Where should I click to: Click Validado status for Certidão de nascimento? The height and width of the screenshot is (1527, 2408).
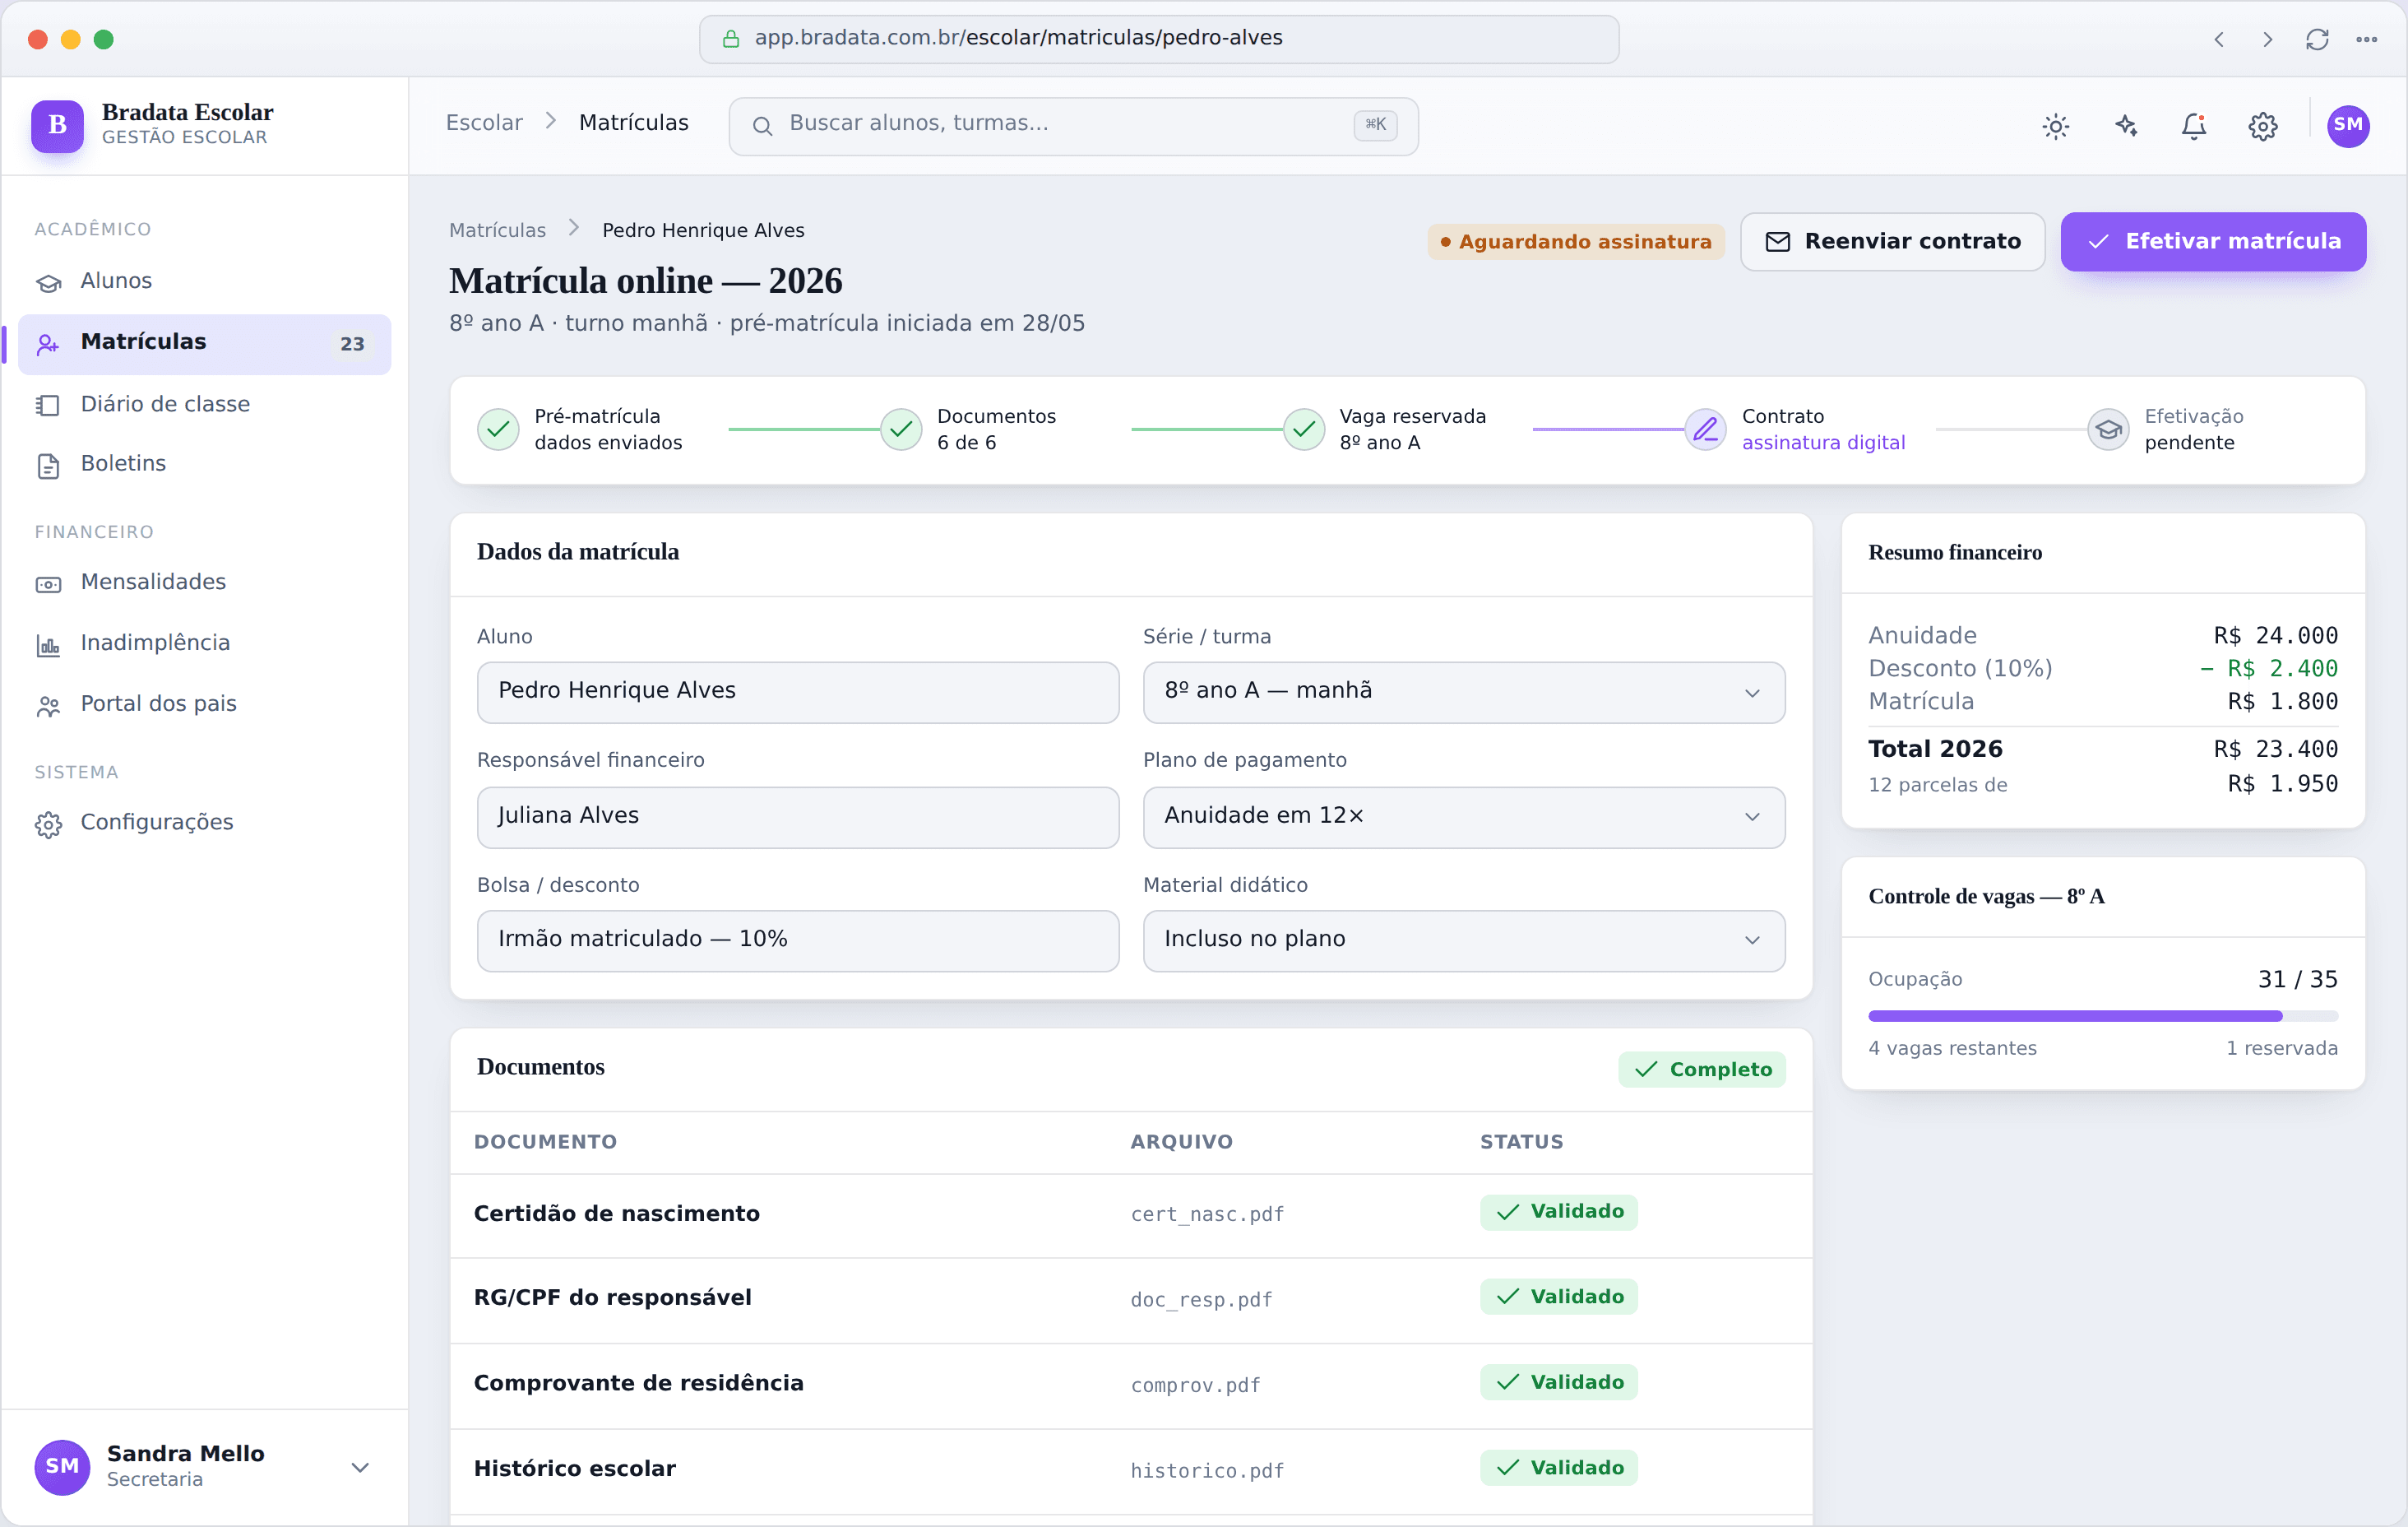click(1558, 1212)
